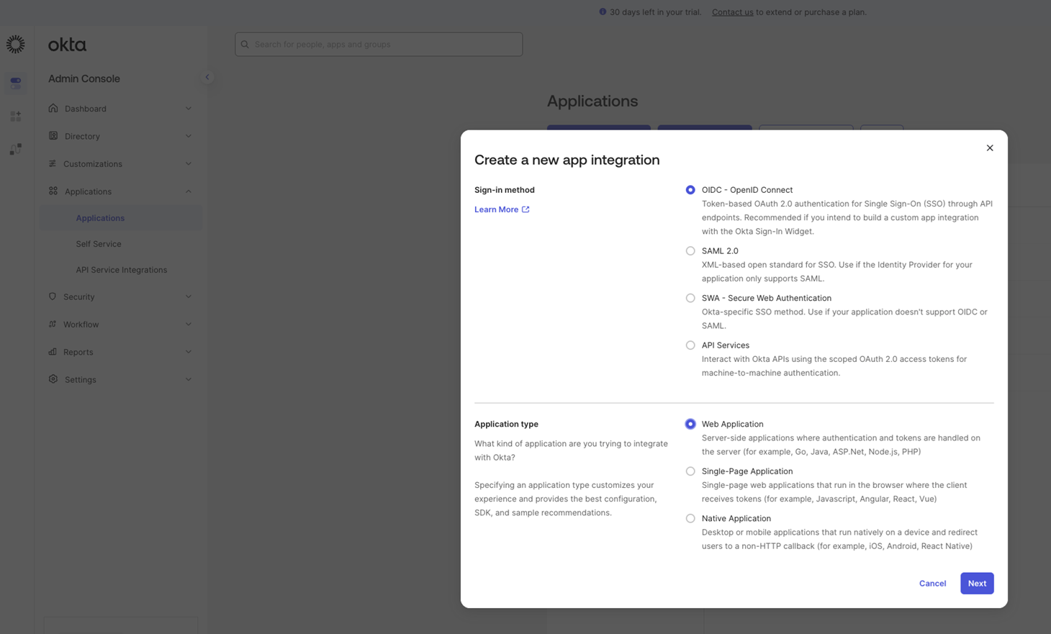Viewport: 1051px width, 634px height.
Task: Select the SAML 2.0 radio button
Action: click(690, 251)
